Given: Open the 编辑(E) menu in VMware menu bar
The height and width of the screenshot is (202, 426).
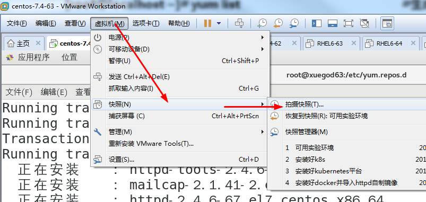Looking at the screenshot, I should 46,23.
